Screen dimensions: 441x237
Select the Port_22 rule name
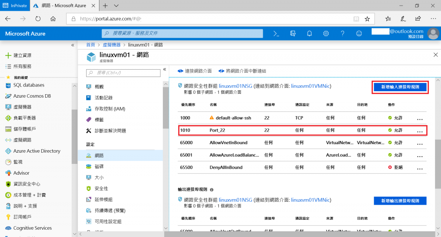click(x=217, y=130)
